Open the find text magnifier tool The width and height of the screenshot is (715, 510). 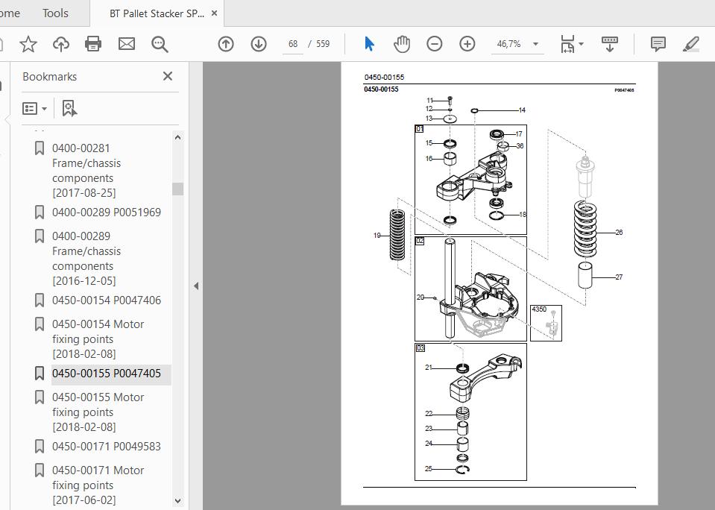pyautogui.click(x=160, y=44)
